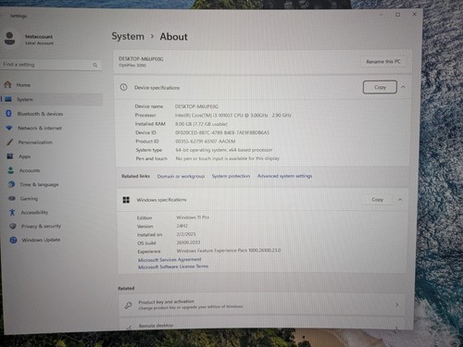Select Gaming in the sidebar

coord(29,198)
